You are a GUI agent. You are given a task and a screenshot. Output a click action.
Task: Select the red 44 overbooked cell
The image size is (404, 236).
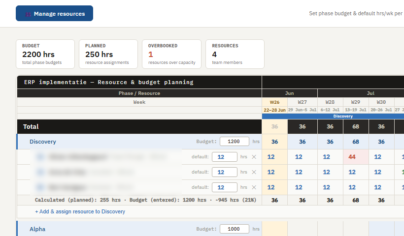click(356, 157)
